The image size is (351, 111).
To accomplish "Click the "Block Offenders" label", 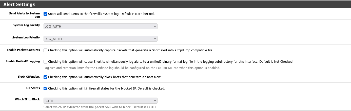I will click(29, 77).
